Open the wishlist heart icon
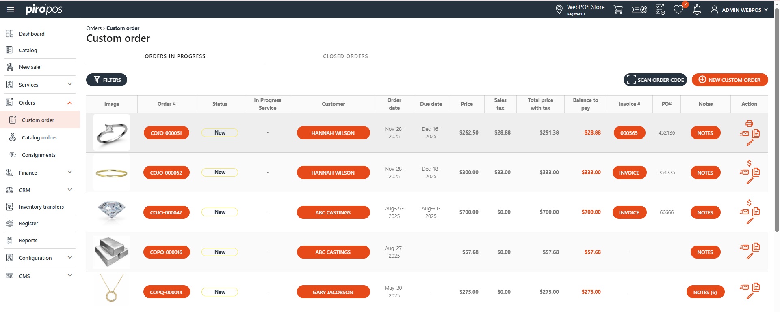 (x=678, y=10)
